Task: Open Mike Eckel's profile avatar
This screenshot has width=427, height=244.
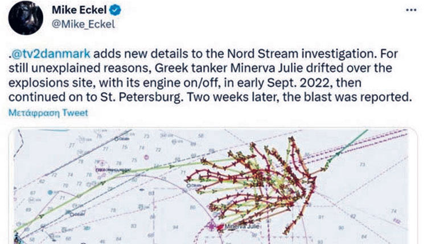Action: pos(26,18)
